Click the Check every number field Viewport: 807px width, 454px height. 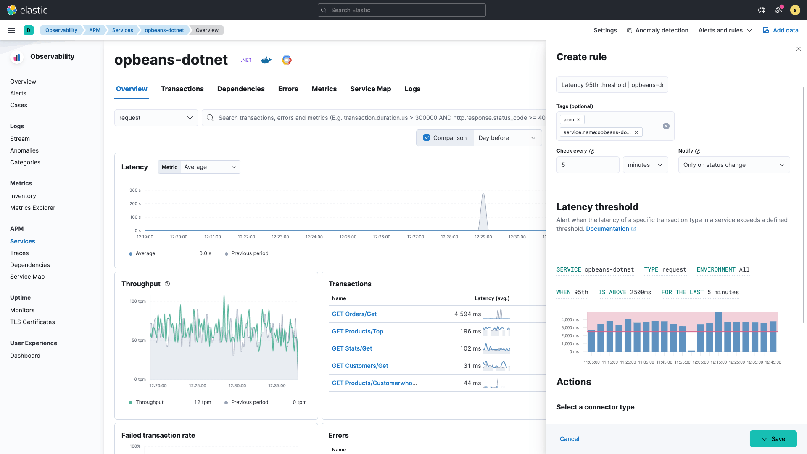tap(588, 165)
